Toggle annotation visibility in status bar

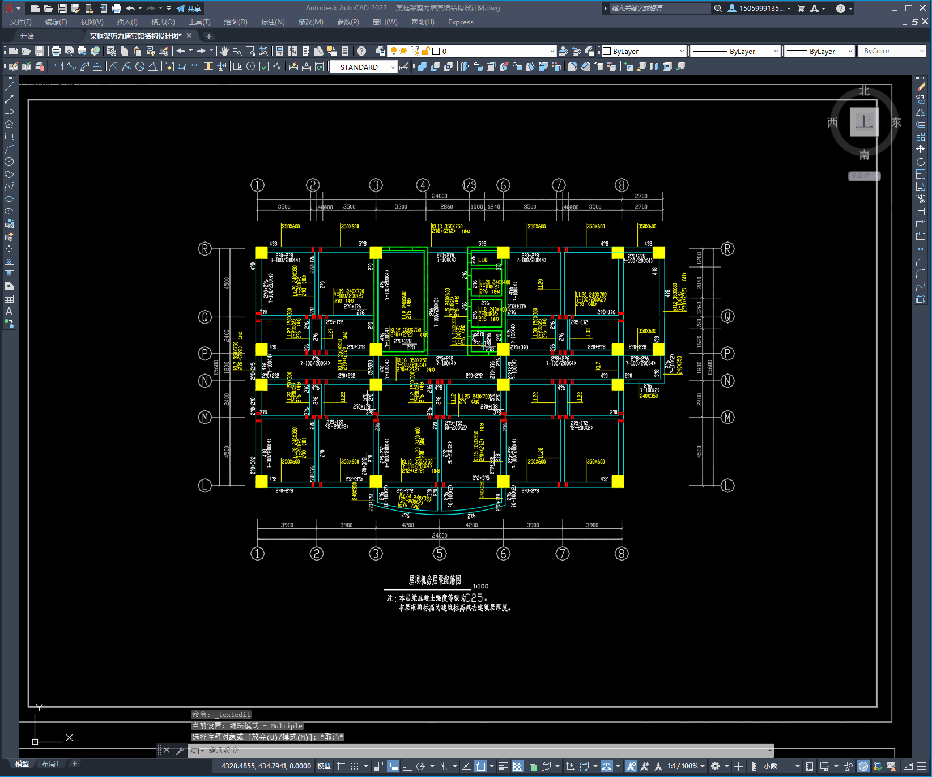point(631,766)
